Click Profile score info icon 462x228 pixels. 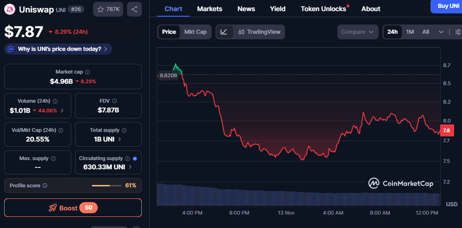[45, 185]
